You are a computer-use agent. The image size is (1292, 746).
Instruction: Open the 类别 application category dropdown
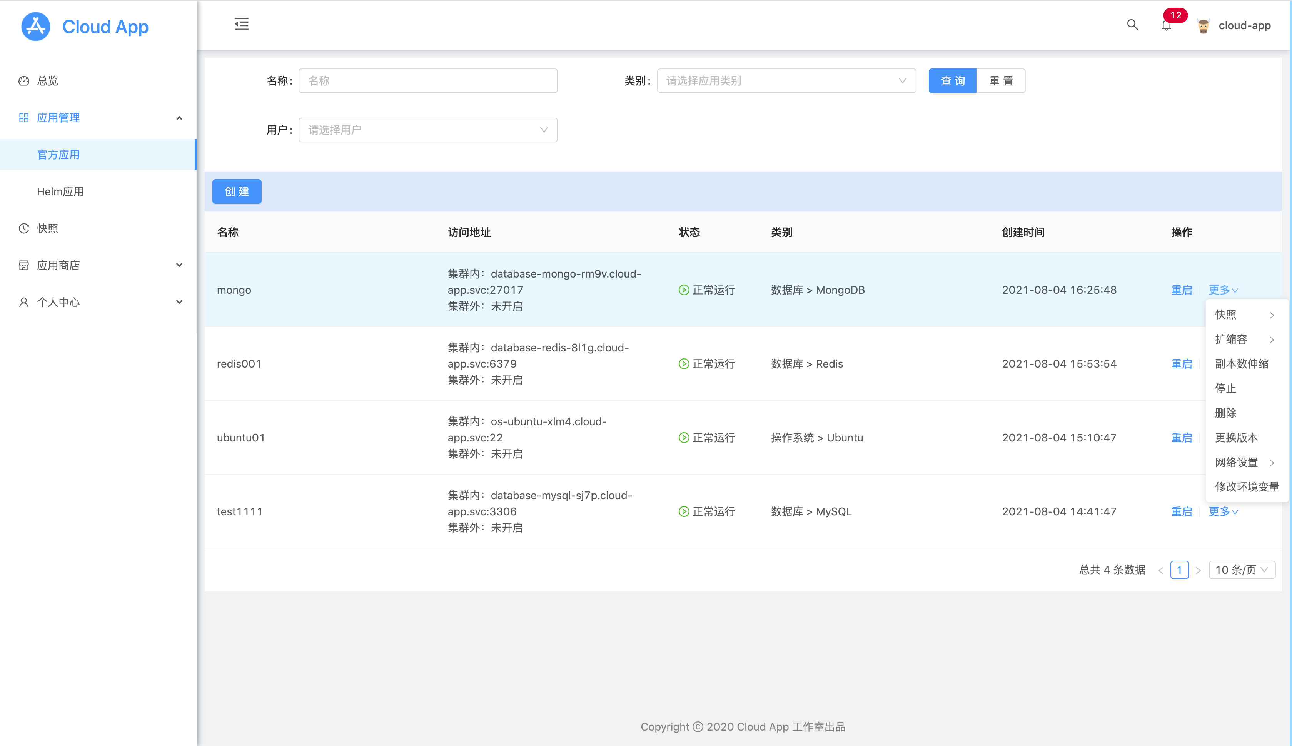click(x=786, y=81)
